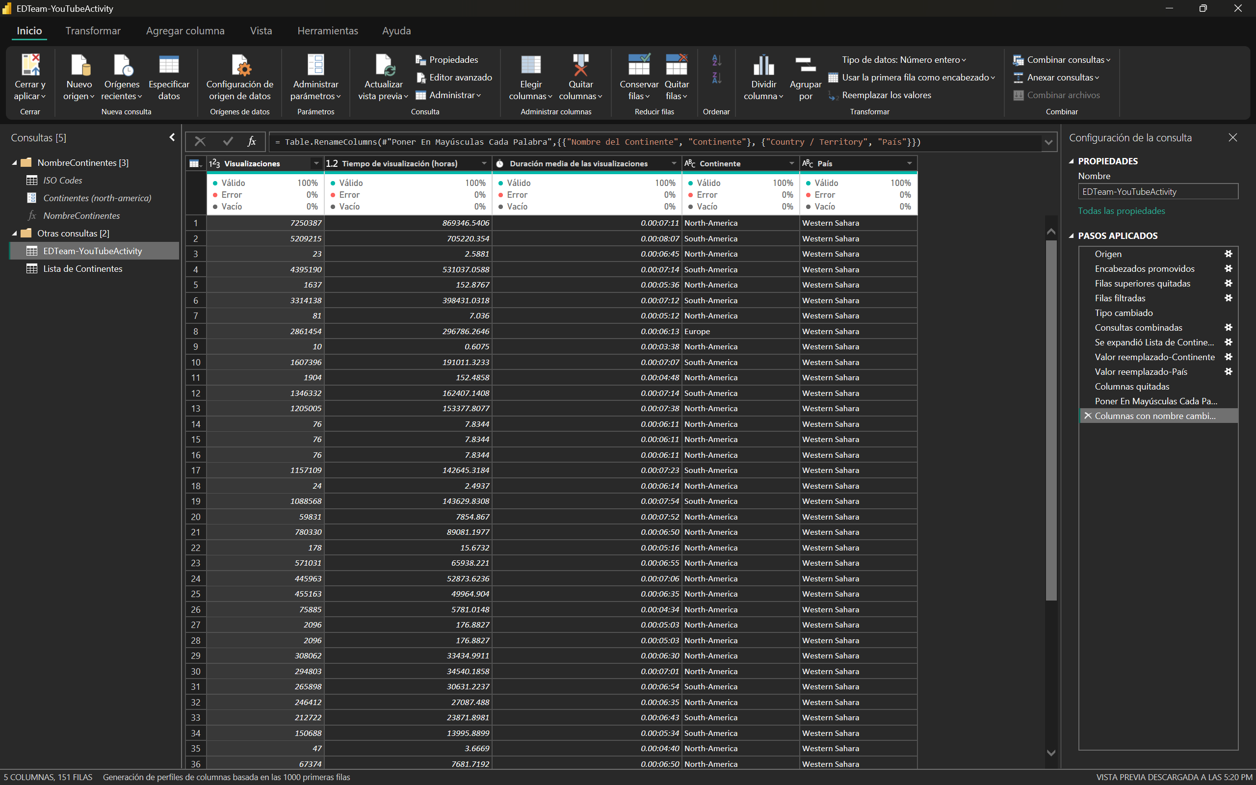Viewport: 1256px width, 785px height.
Task: Open the Continente column filter dropdown
Action: coord(791,163)
